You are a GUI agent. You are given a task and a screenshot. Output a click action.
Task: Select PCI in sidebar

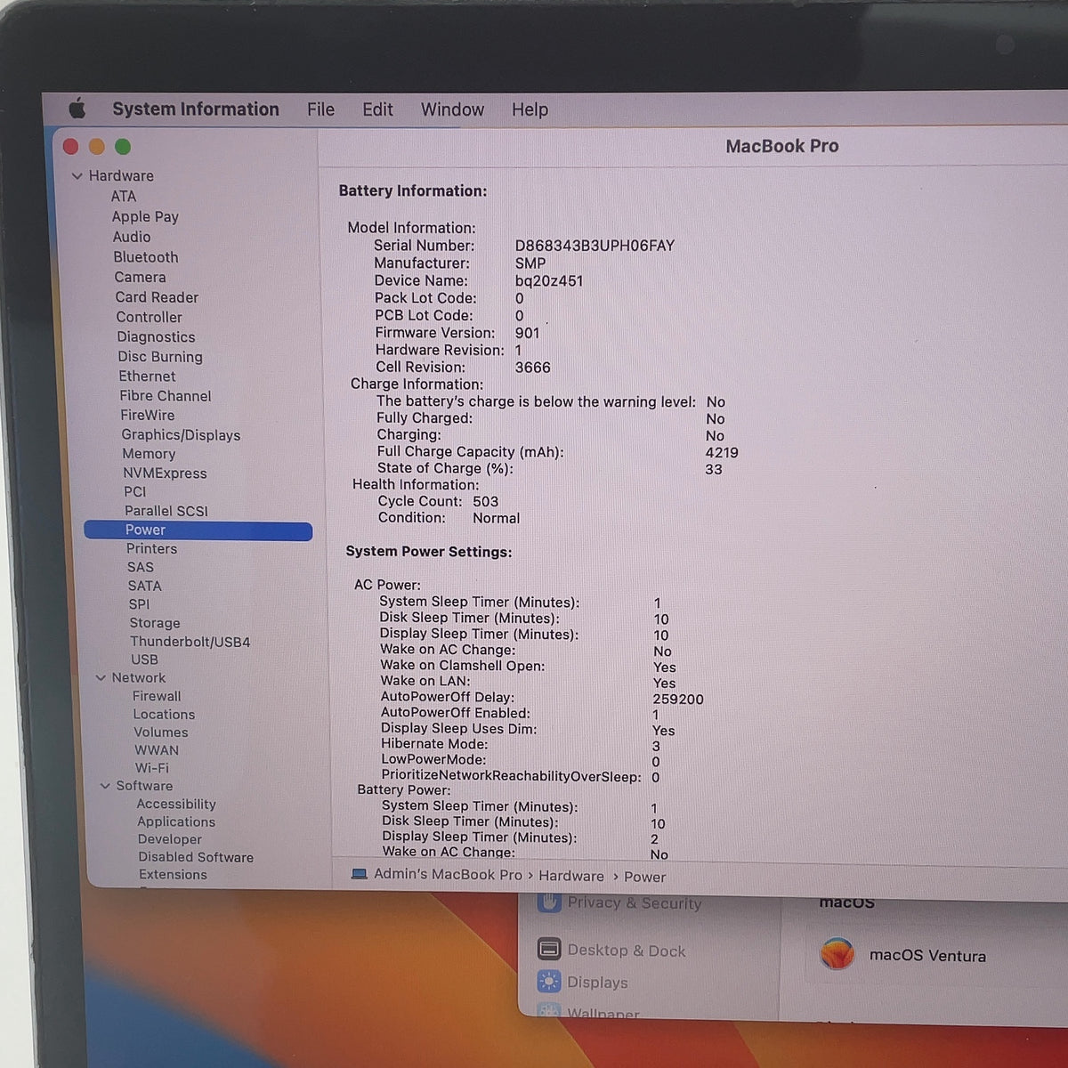(134, 491)
